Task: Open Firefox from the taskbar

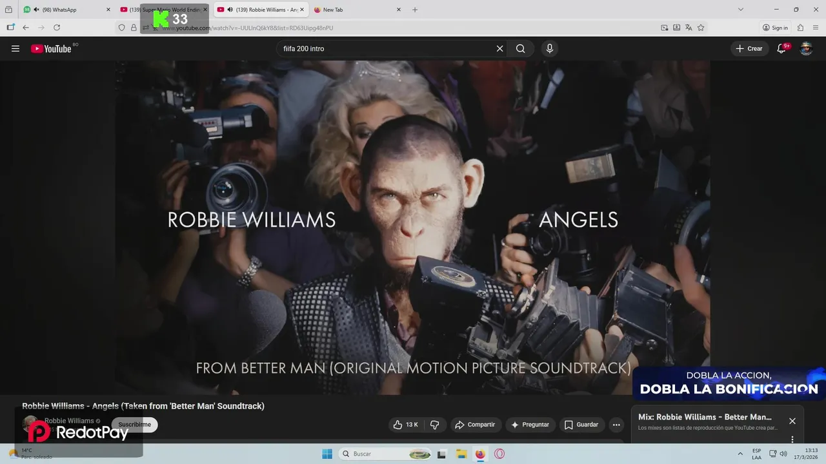Action: (x=480, y=454)
